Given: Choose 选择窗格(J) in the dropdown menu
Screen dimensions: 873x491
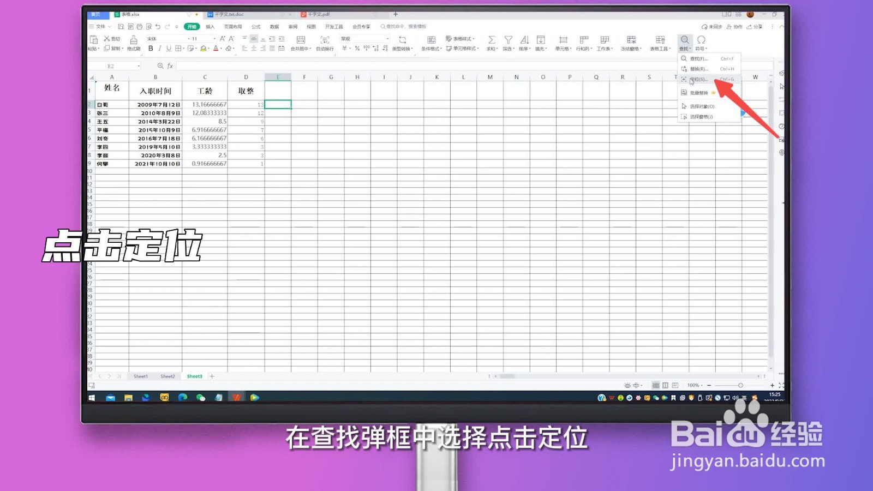Looking at the screenshot, I should (x=709, y=117).
